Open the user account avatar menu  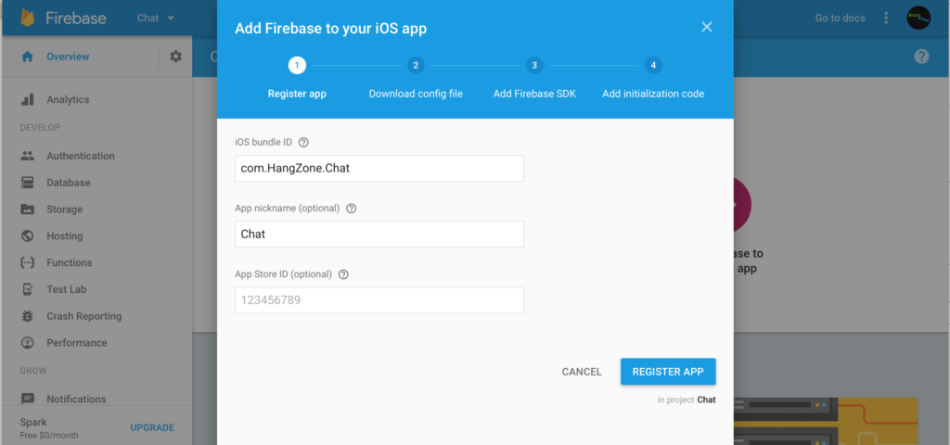918,18
